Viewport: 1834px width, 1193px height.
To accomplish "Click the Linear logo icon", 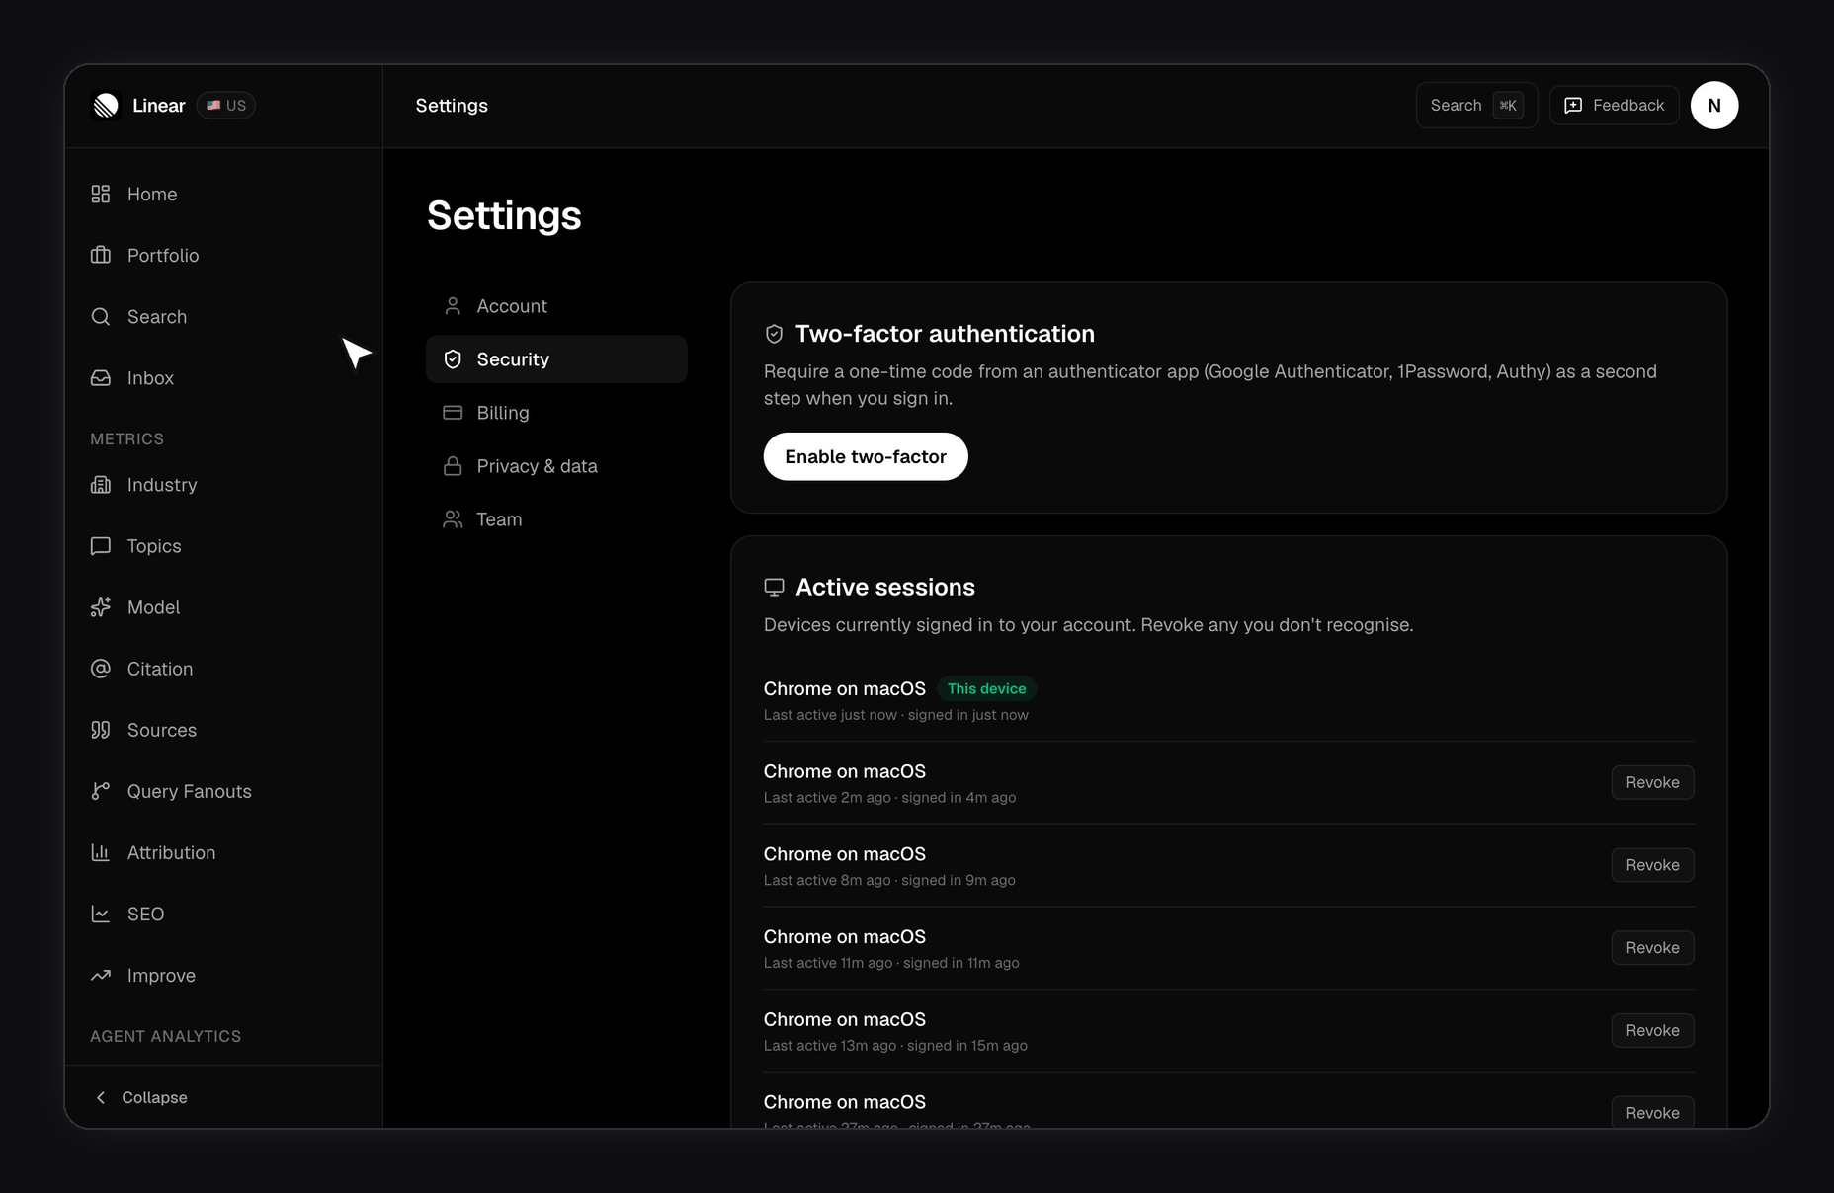I will pyautogui.click(x=106, y=106).
